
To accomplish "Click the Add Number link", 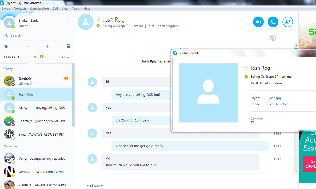I will (278, 104).
